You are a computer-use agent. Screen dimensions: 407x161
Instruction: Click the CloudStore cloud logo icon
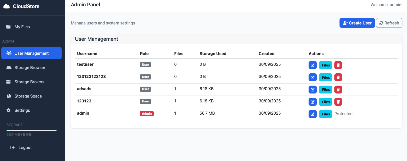click(x=7, y=6)
